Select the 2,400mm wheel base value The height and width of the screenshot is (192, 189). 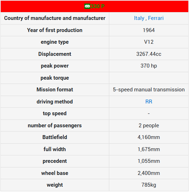tap(149, 173)
